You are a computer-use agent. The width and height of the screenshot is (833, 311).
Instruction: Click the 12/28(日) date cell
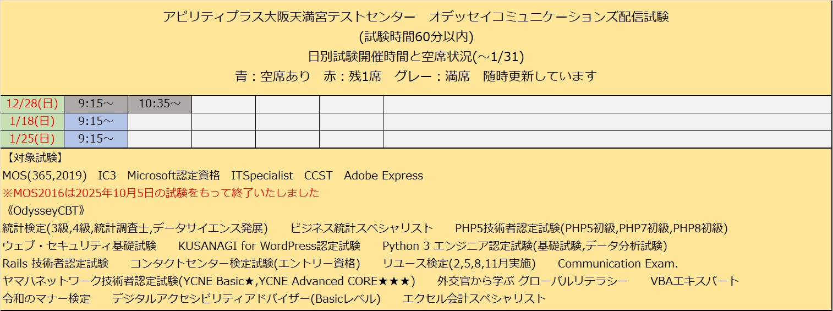click(x=32, y=104)
